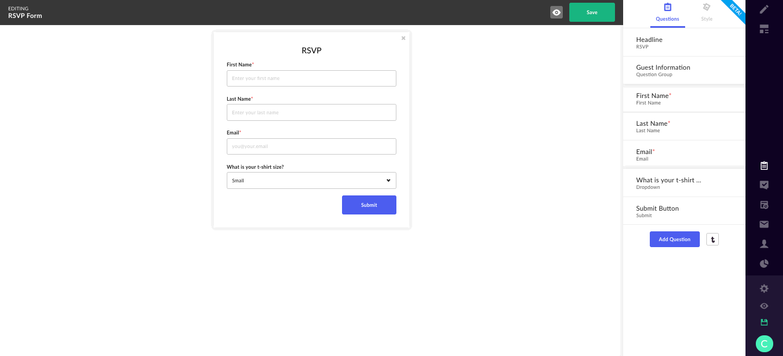
Task: Click the 'Email' label in form
Action: [x=233, y=133]
